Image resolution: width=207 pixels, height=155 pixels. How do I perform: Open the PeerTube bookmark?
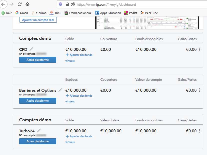[x=149, y=13]
